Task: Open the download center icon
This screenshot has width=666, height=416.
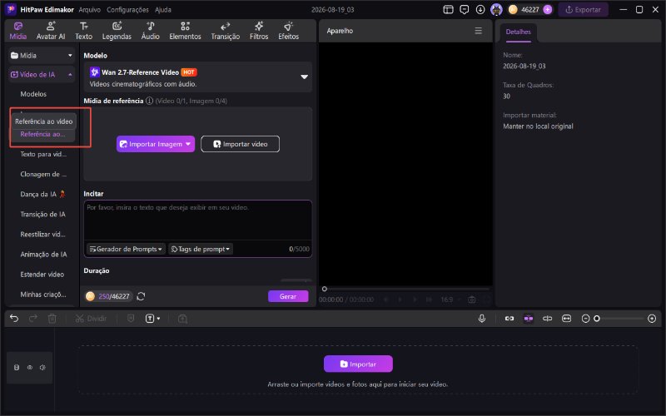Action: click(480, 9)
